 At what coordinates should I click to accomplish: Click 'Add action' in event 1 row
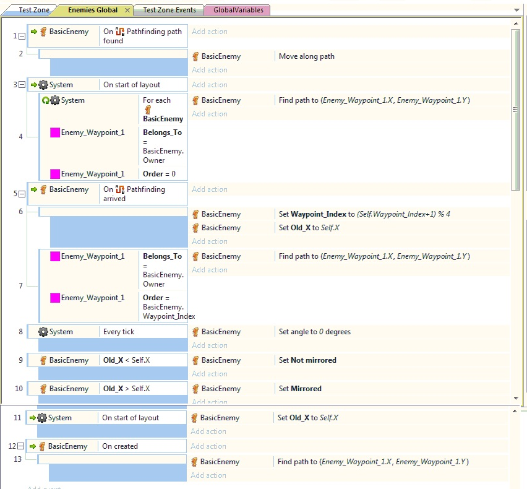pyautogui.click(x=210, y=32)
